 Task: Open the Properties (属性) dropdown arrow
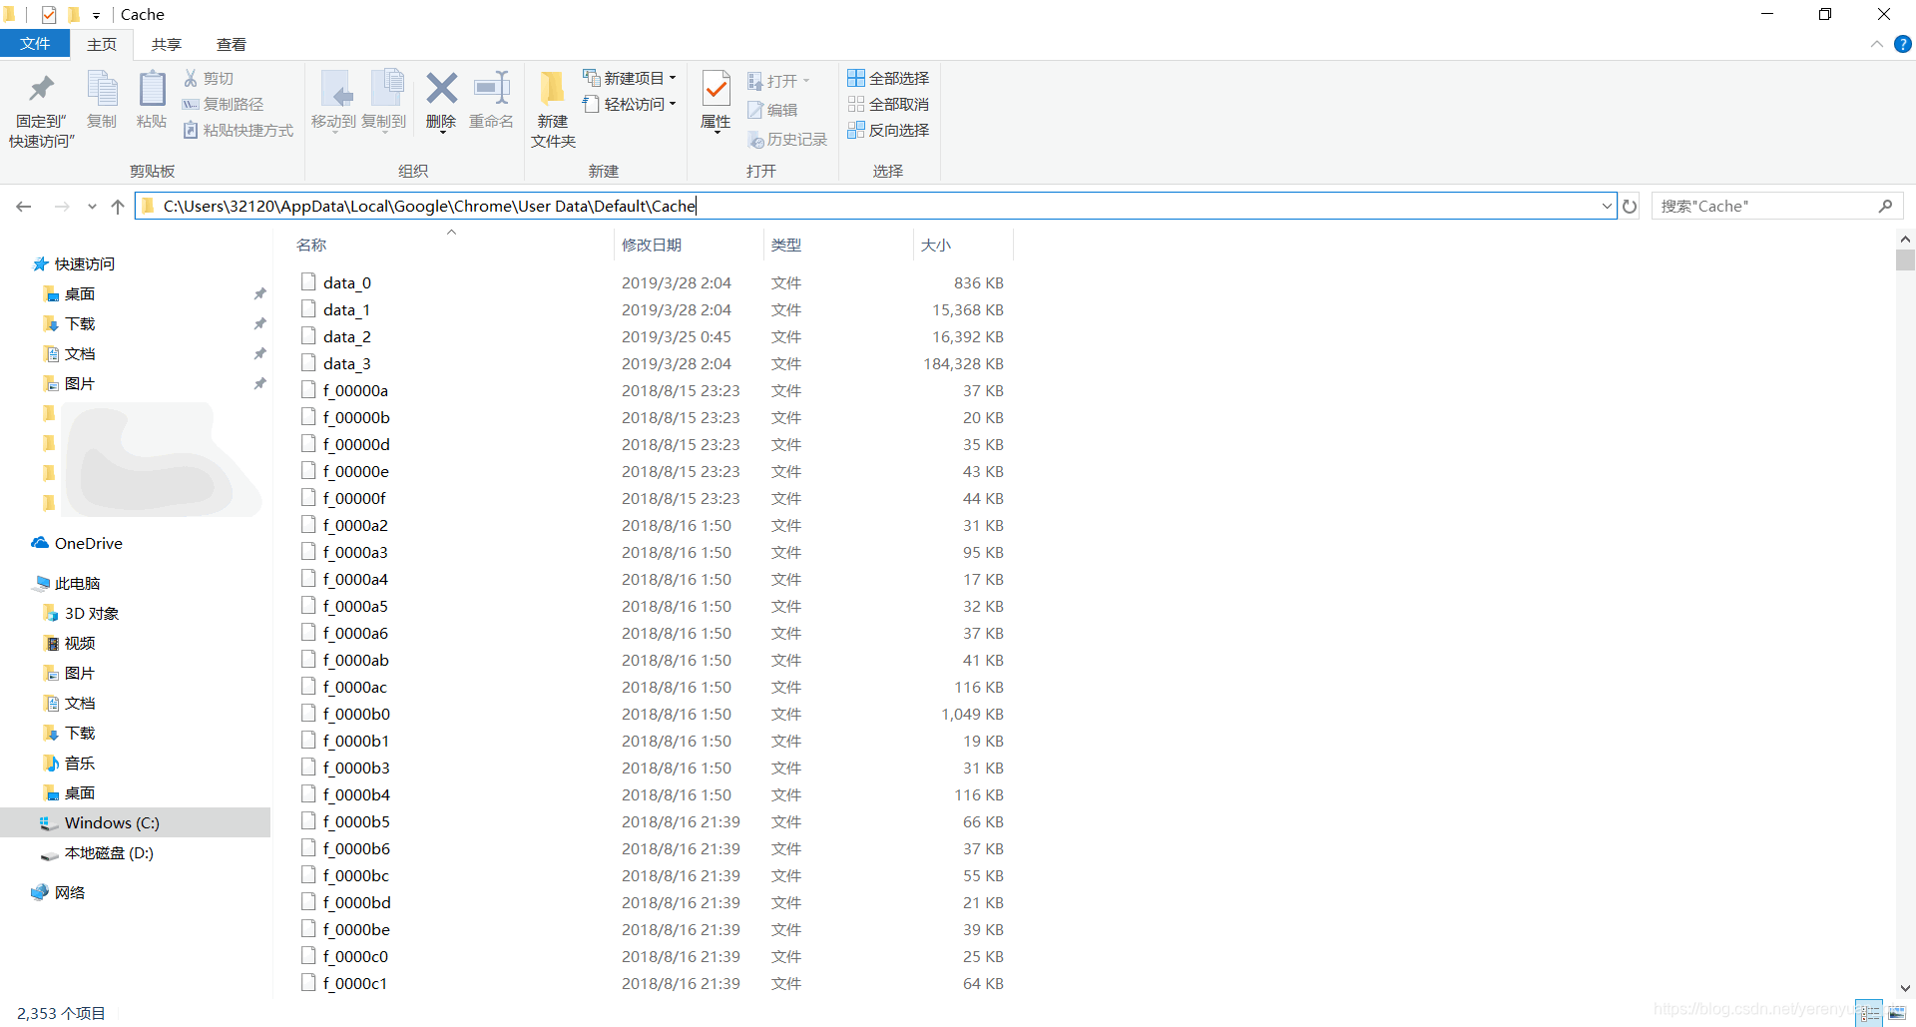pos(716,131)
